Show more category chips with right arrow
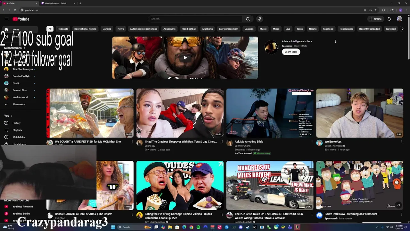Viewport: 410px width, 231px height. tap(403, 29)
